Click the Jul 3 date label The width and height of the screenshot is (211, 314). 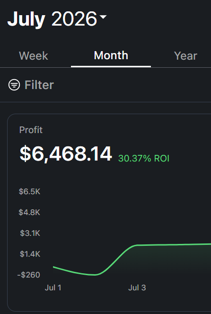137,288
